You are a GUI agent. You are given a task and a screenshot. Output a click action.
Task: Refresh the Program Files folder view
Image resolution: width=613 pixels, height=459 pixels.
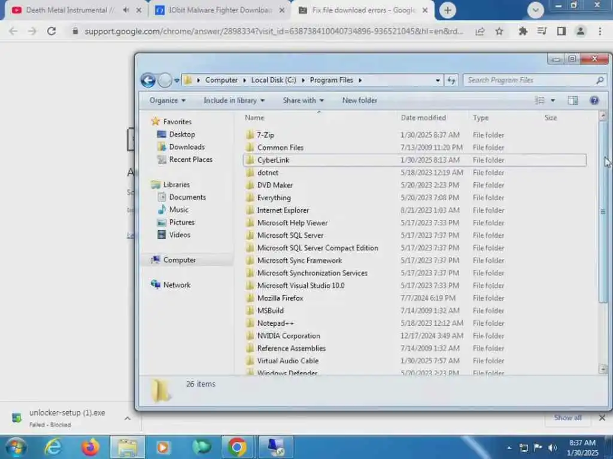coord(451,81)
